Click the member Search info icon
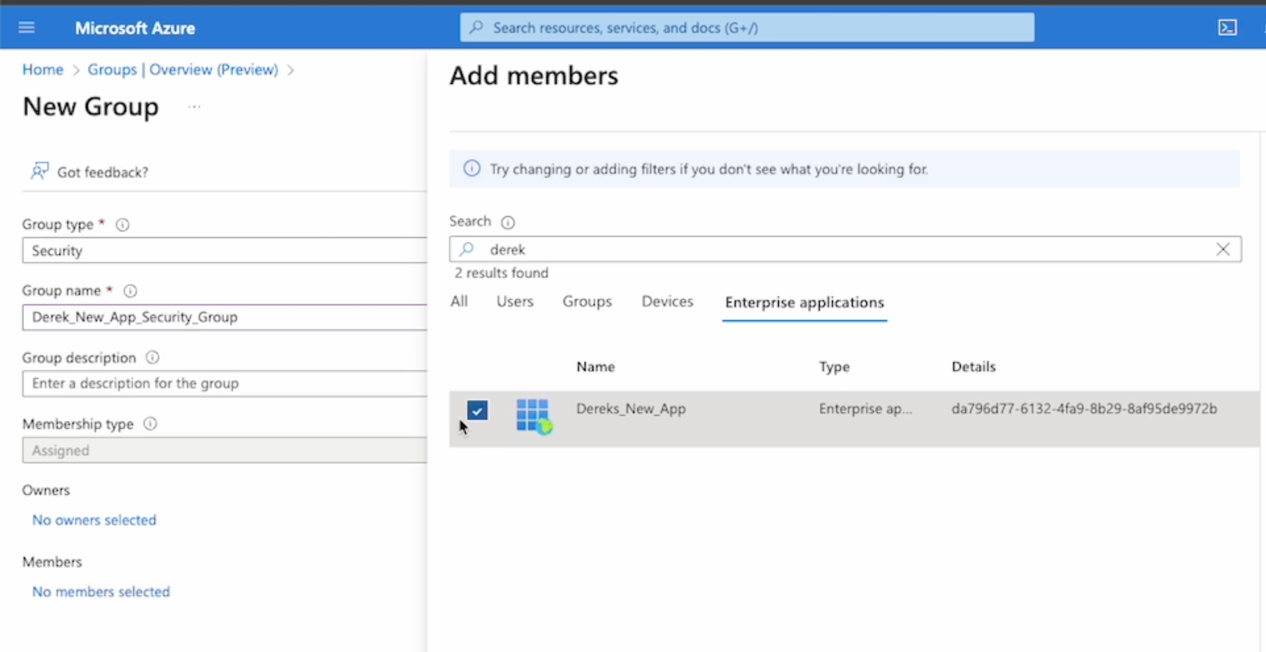Viewport: 1266px width, 652px height. pyautogui.click(x=508, y=222)
